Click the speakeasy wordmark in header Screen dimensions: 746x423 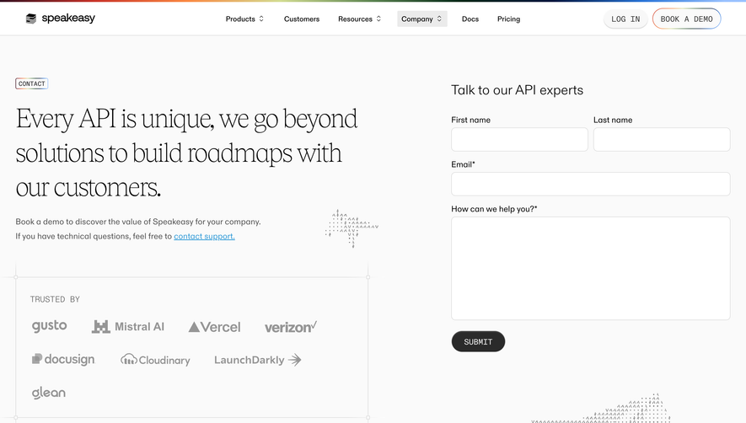coord(68,18)
